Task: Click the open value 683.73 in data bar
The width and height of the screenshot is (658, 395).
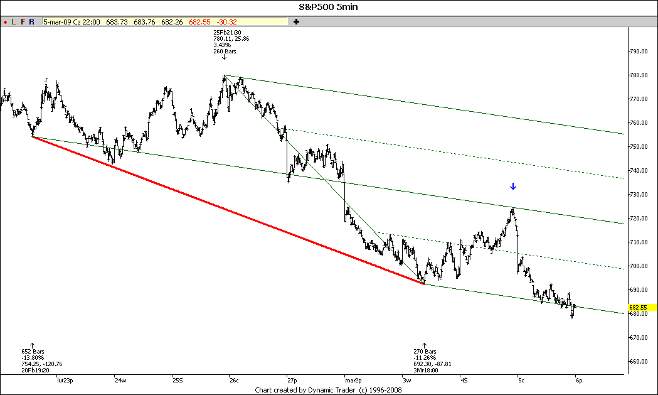Action: click(117, 22)
